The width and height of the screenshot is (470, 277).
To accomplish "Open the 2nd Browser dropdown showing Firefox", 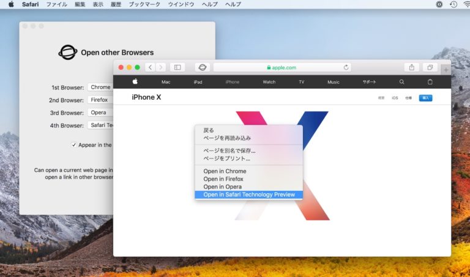I will pos(101,100).
